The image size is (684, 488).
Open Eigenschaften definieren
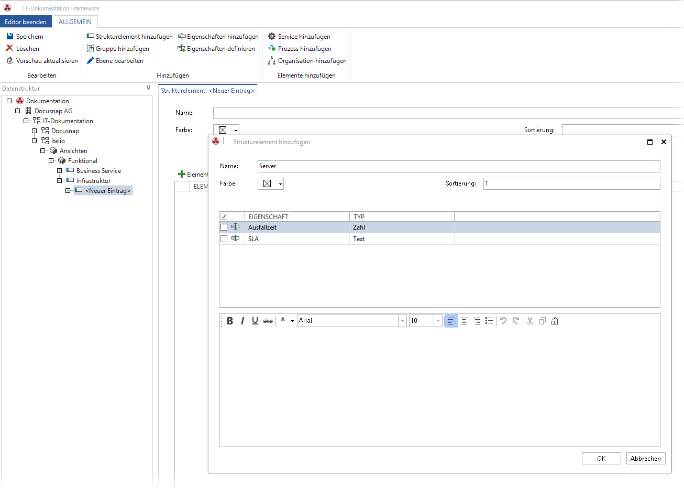pos(216,48)
